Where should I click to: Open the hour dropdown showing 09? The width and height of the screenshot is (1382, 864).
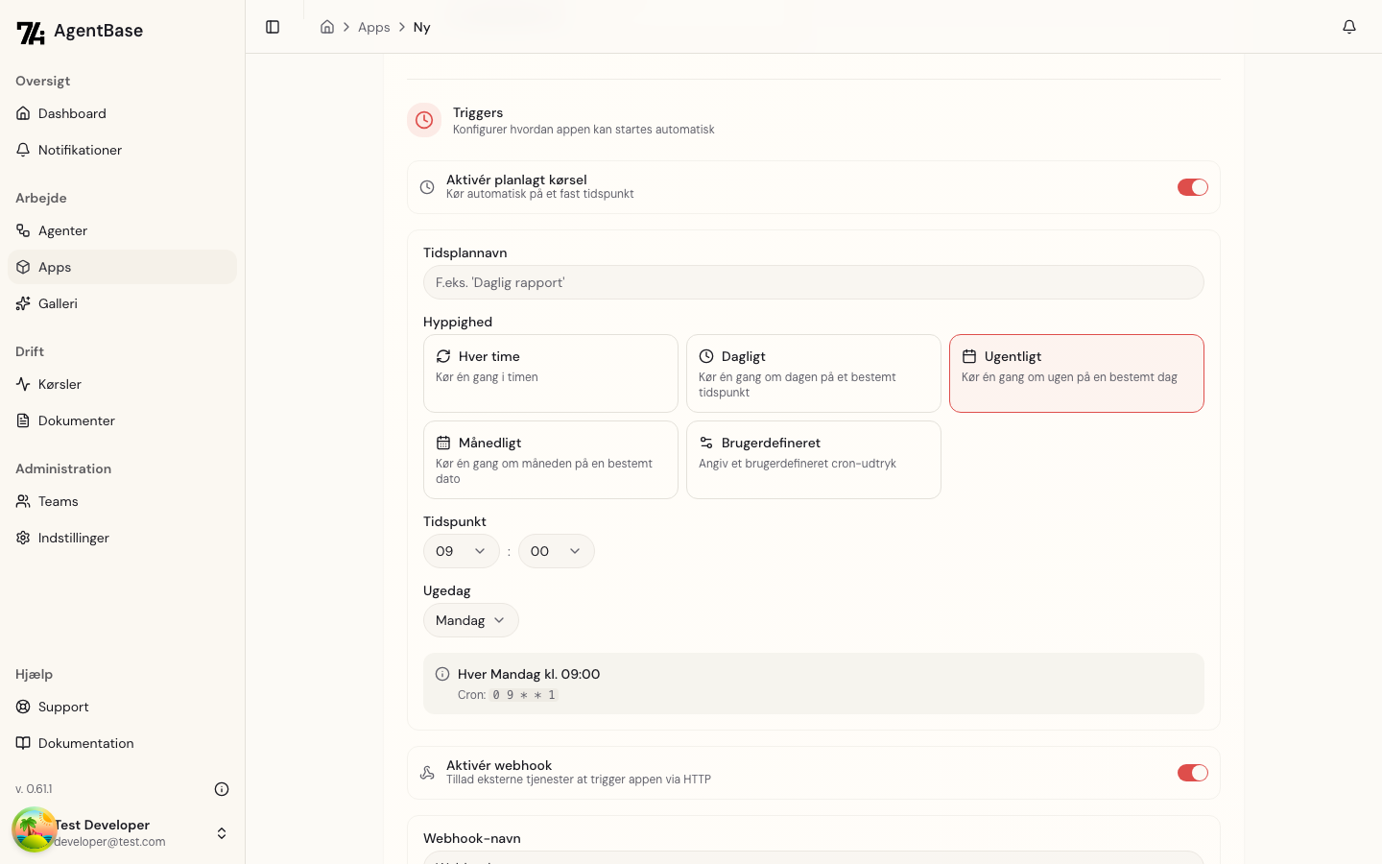pyautogui.click(x=461, y=551)
